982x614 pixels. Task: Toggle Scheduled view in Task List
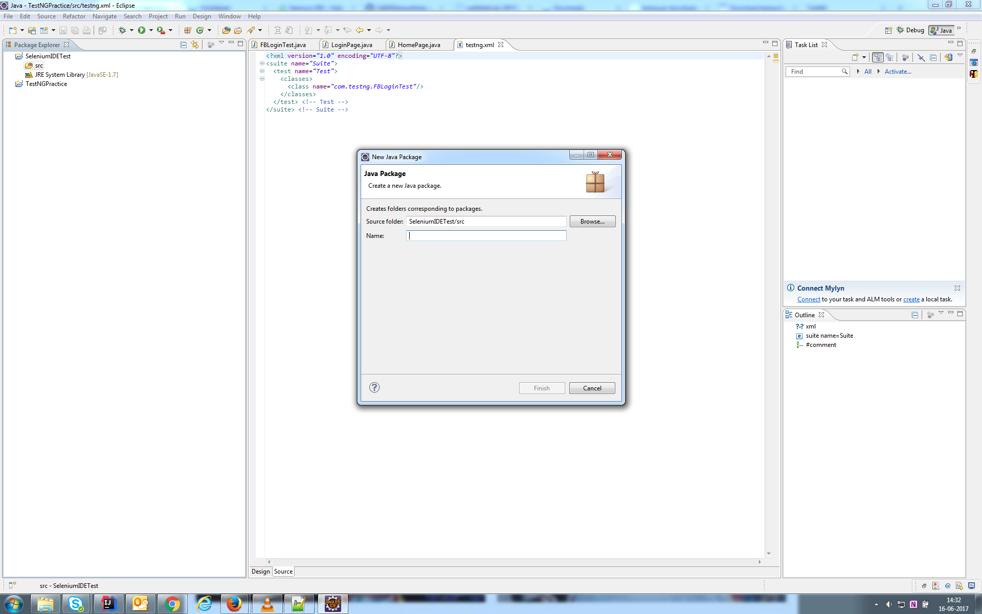[890, 57]
